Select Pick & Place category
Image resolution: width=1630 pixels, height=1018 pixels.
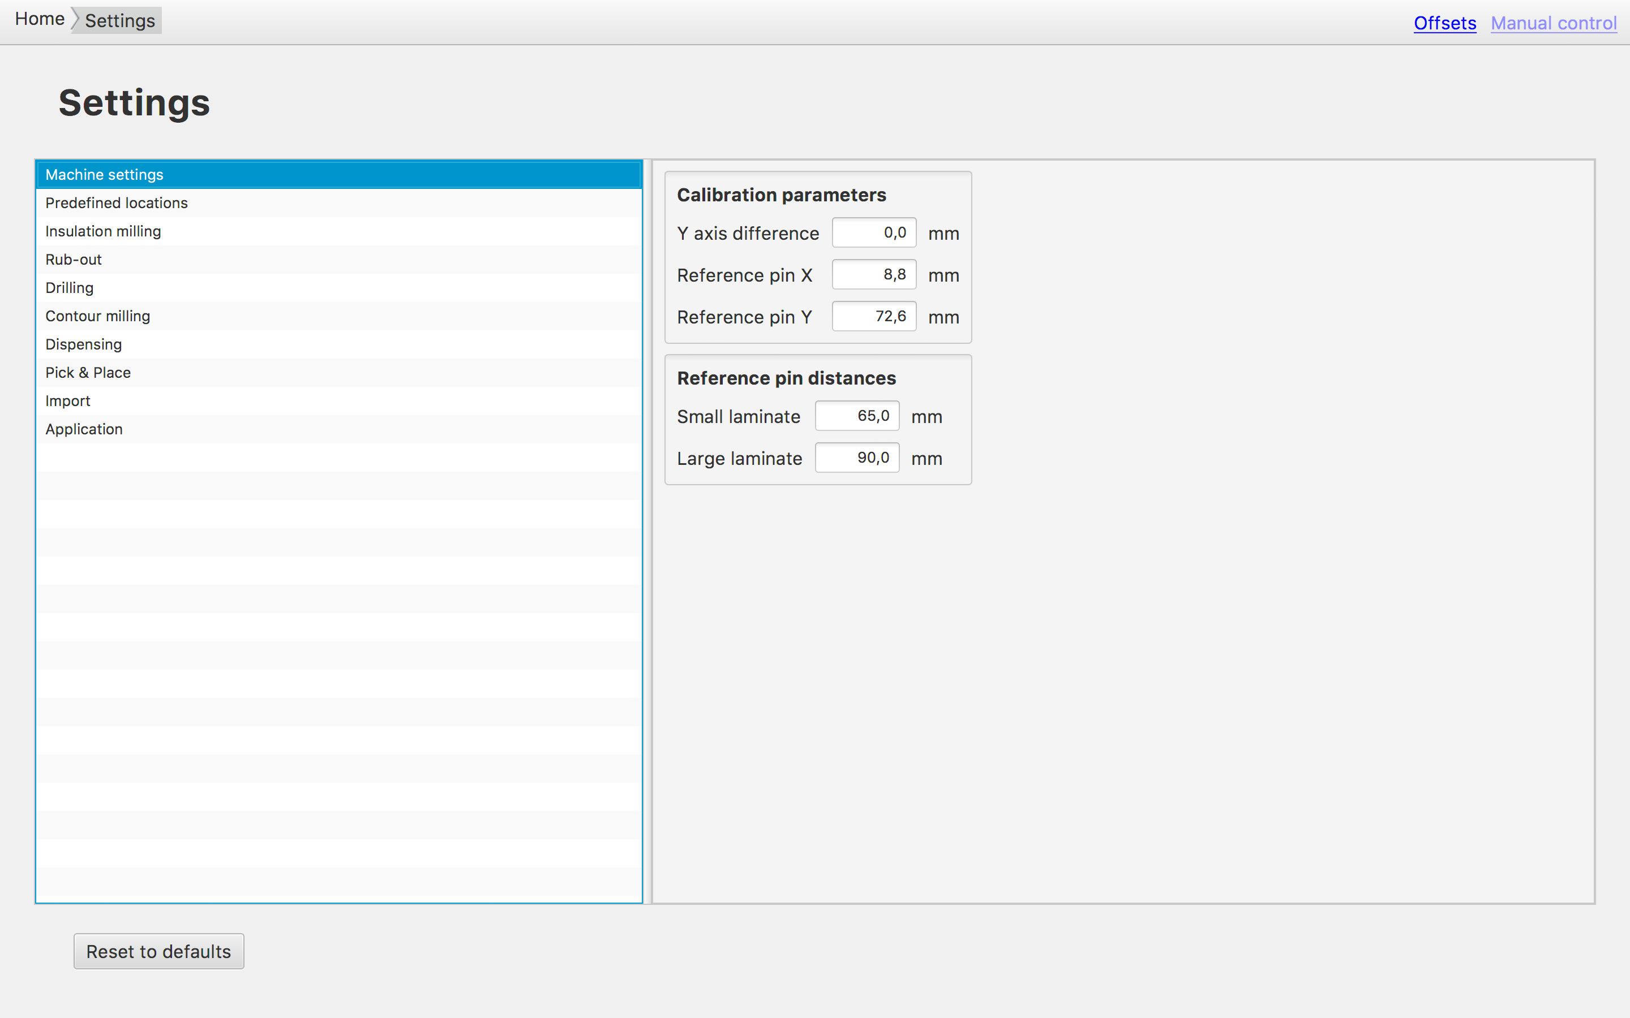(339, 372)
